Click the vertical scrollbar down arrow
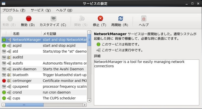 [89, 100]
